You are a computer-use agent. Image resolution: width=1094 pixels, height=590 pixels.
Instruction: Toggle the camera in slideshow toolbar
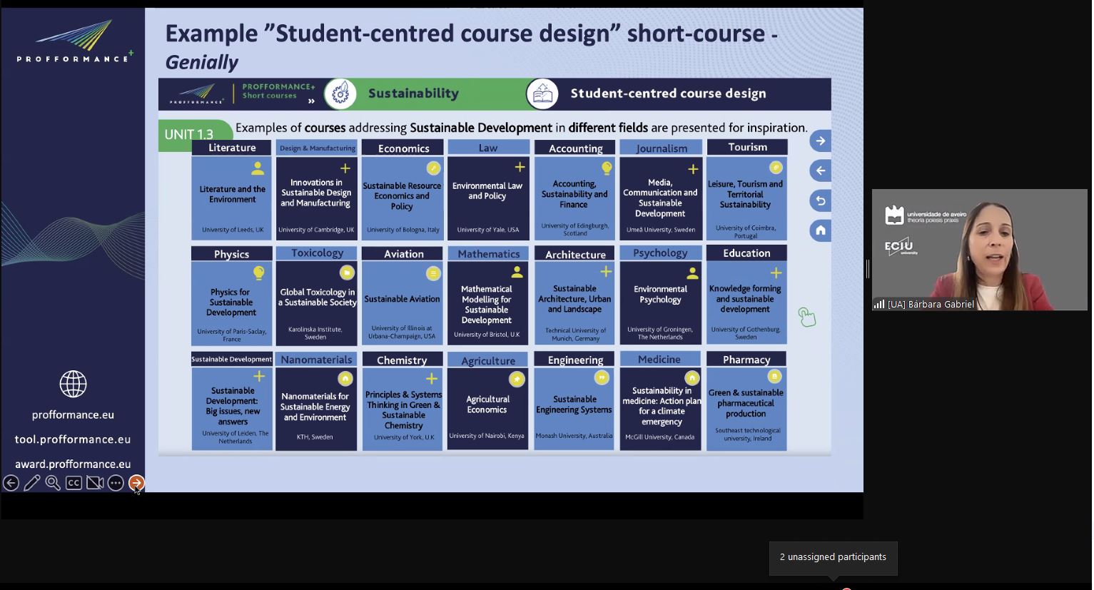click(x=95, y=483)
